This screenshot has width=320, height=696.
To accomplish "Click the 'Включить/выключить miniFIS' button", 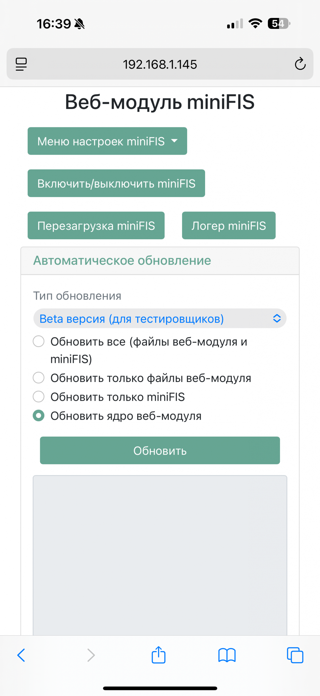I will coord(116,183).
